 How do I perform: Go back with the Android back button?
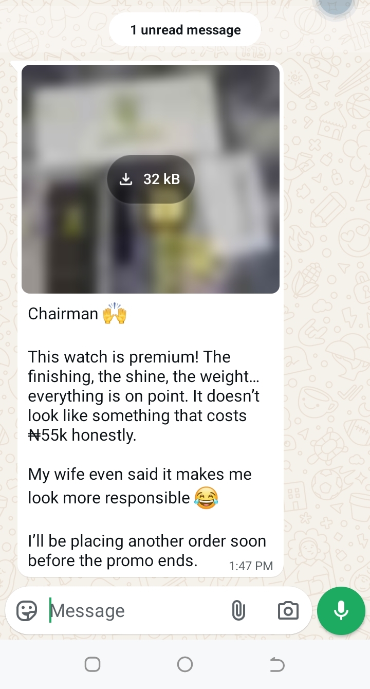pyautogui.click(x=277, y=665)
